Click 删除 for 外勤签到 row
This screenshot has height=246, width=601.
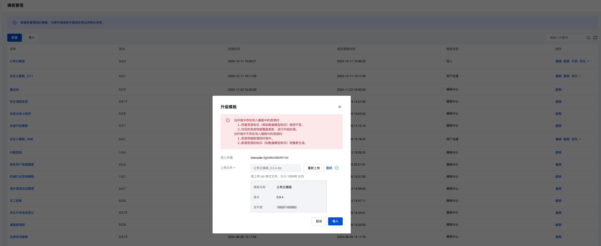558,153
